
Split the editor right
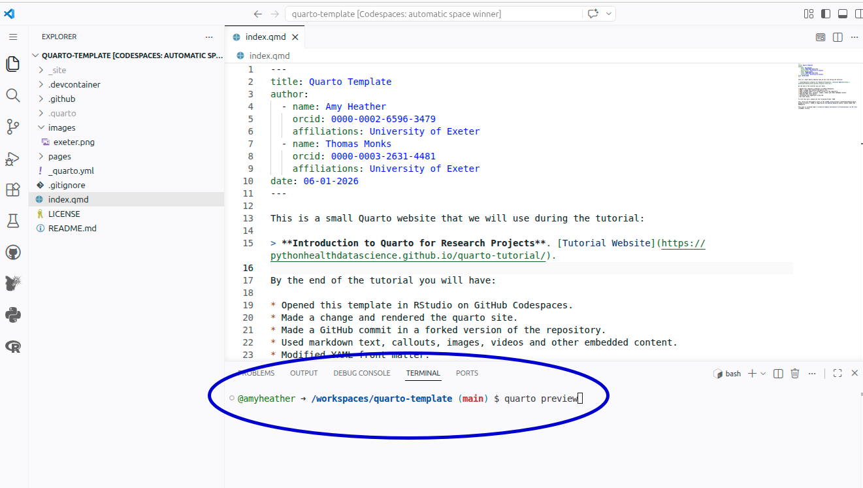click(838, 37)
